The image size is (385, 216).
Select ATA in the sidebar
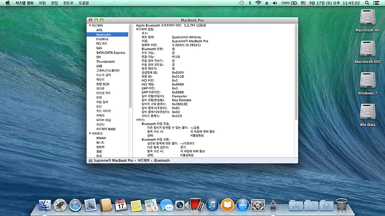(99, 30)
